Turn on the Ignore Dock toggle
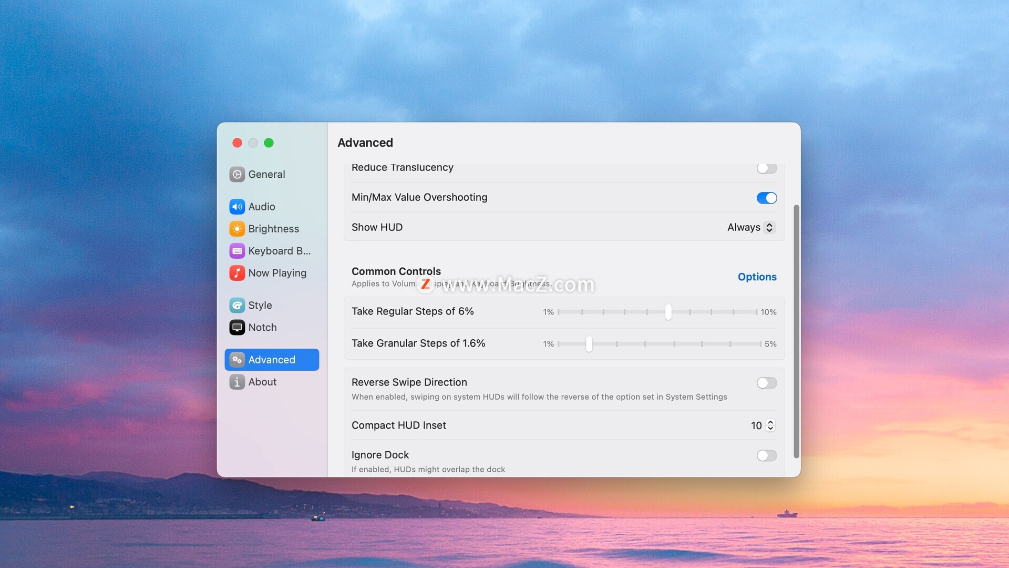This screenshot has height=568, width=1009. click(x=766, y=455)
